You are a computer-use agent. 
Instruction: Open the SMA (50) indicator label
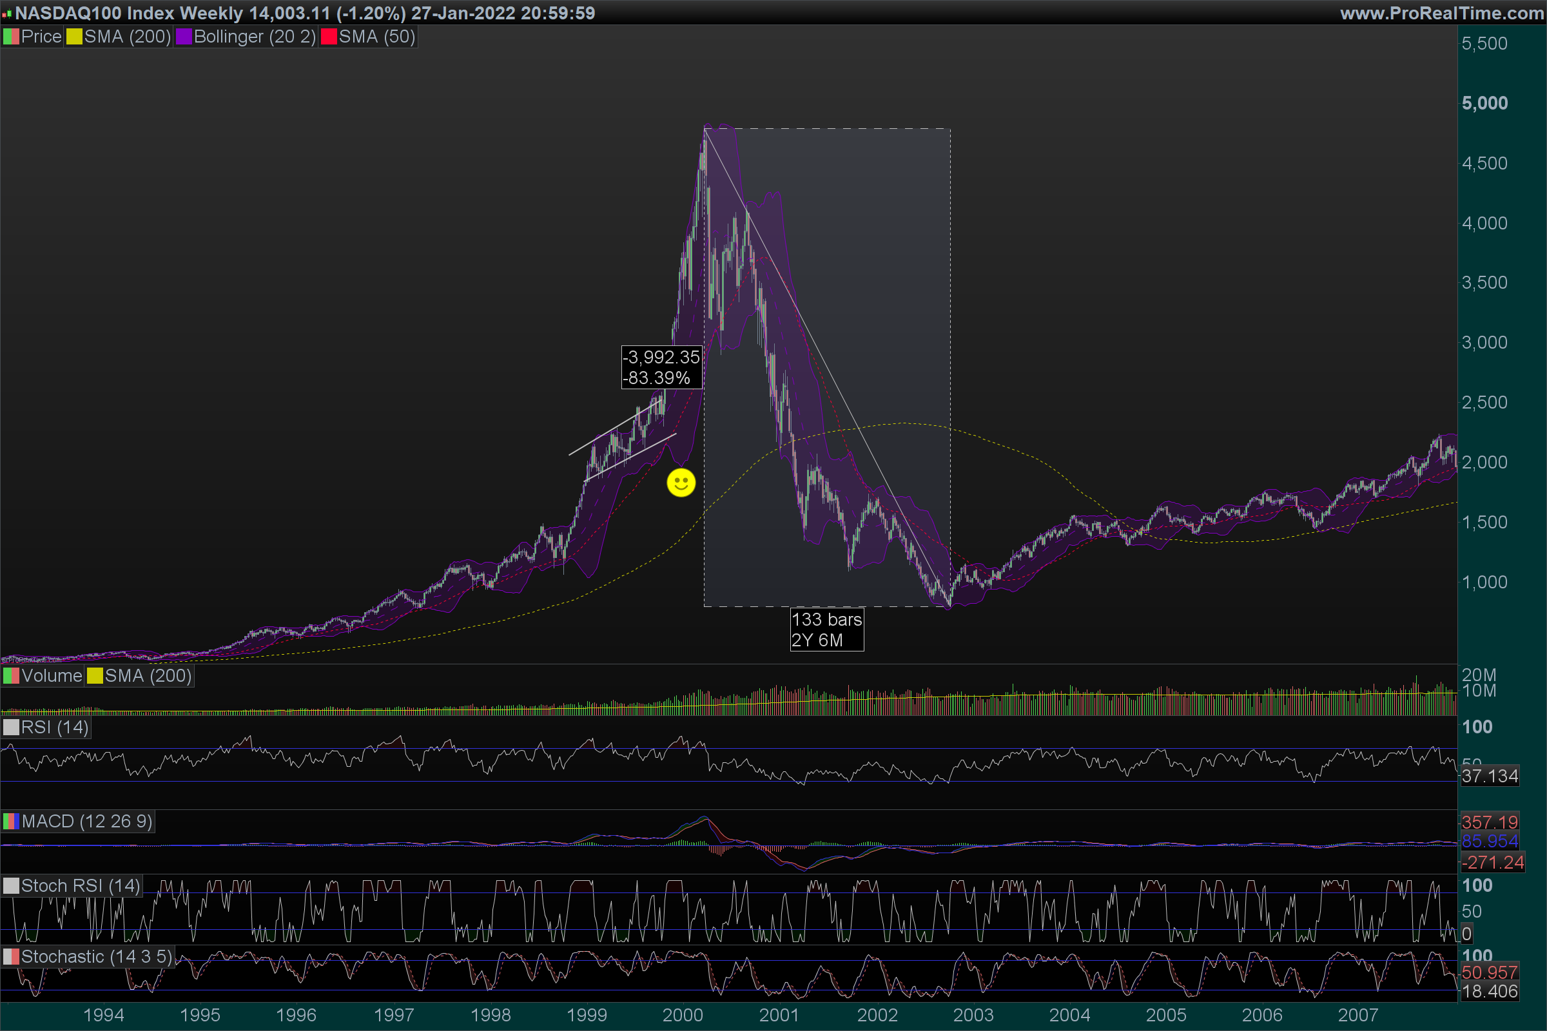(376, 37)
